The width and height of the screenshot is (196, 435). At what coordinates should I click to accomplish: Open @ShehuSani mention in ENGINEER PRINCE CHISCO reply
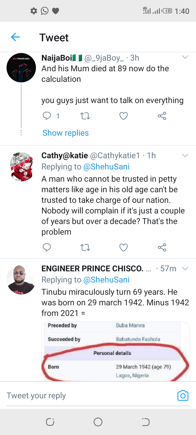tap(106, 280)
